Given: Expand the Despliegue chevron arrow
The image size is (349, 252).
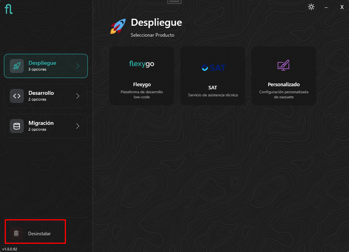Looking at the screenshot, I should pos(78,66).
